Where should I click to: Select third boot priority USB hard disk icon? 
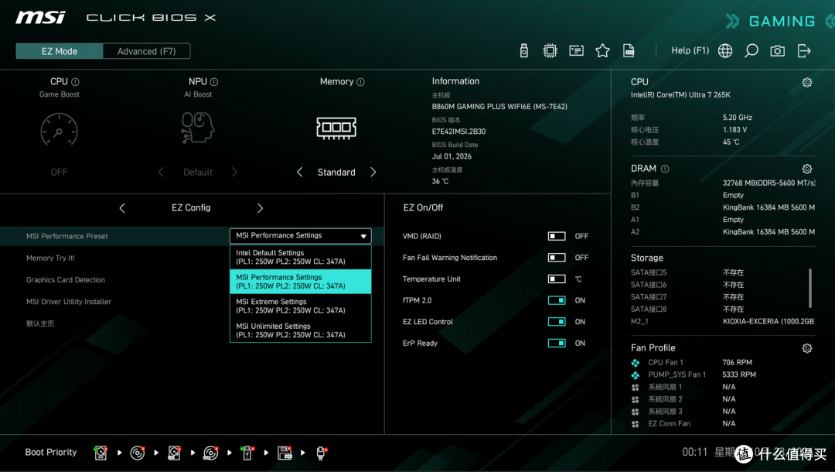click(174, 453)
